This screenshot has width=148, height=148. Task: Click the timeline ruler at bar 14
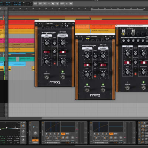tap(46, 9)
